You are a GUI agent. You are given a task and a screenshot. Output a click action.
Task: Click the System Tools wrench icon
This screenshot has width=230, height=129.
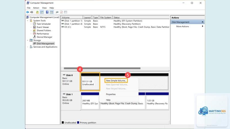pyautogui.click(x=31, y=21)
